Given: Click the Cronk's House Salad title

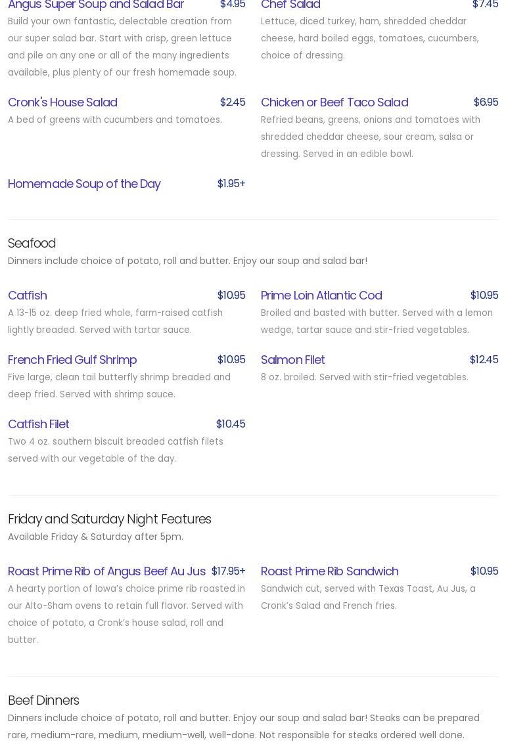Looking at the screenshot, I should tap(62, 102).
